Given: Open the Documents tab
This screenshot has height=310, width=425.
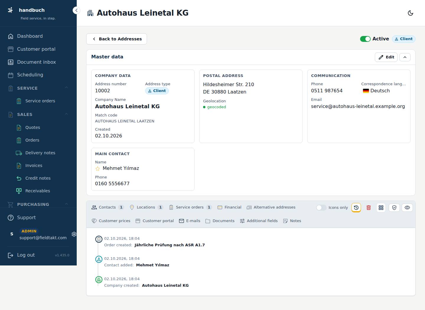Looking at the screenshot, I should [220, 221].
